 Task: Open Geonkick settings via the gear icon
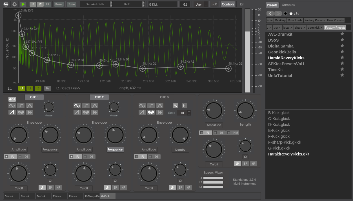[x=14, y=4]
